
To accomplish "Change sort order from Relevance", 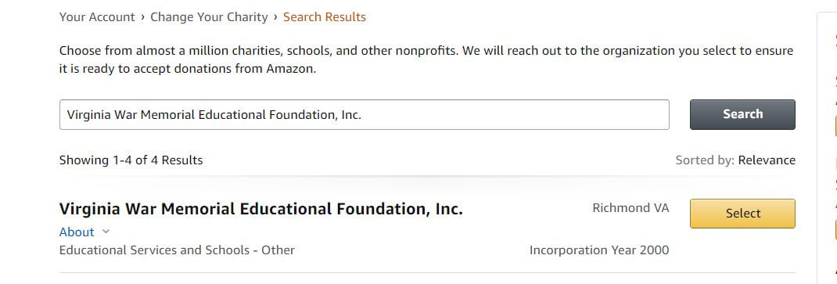I will (767, 160).
